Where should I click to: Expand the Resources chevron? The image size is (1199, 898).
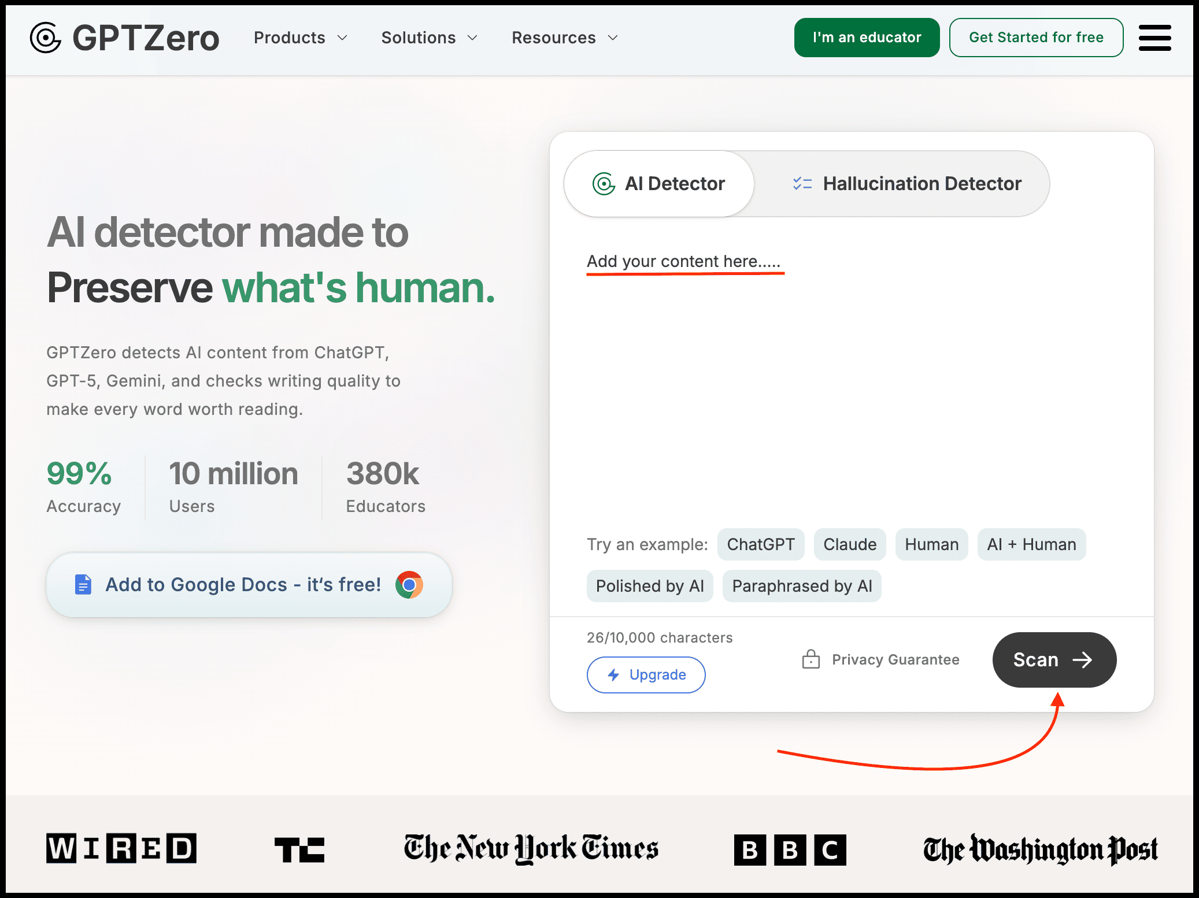pos(613,38)
